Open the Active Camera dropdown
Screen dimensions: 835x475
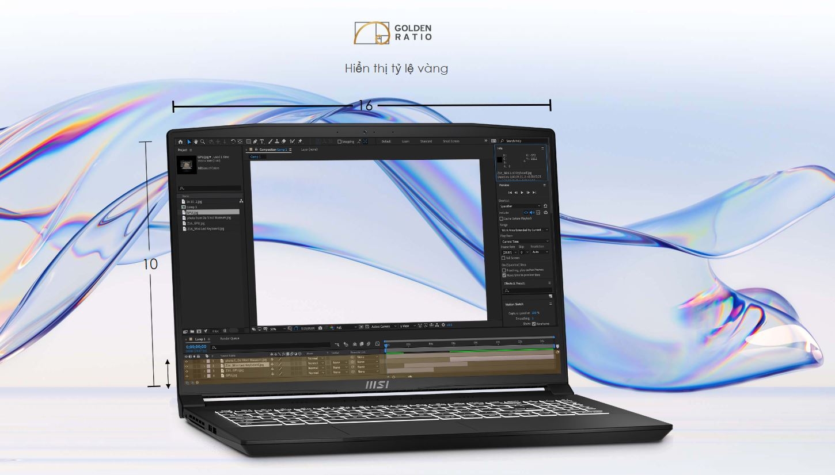tap(385, 327)
